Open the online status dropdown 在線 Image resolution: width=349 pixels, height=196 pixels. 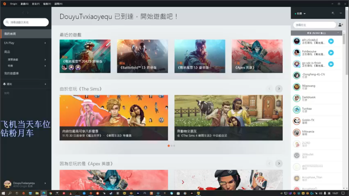300,14
